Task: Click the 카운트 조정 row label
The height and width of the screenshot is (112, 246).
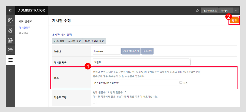Action: tap(60, 97)
